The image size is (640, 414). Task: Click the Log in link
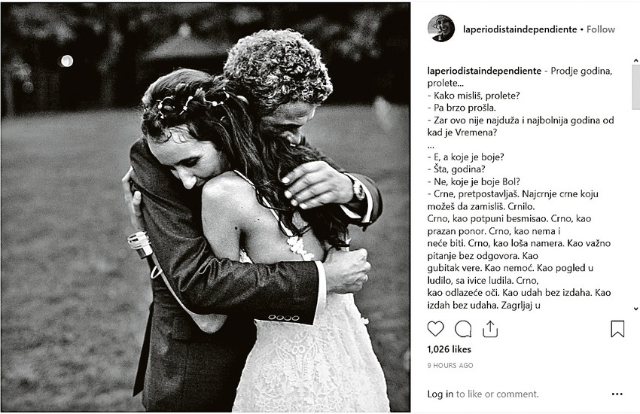[440, 394]
